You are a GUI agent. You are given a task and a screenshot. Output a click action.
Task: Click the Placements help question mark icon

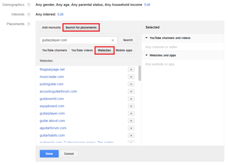(x=28, y=24)
